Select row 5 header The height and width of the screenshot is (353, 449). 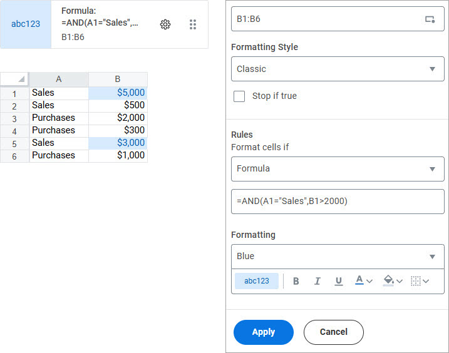point(14,144)
